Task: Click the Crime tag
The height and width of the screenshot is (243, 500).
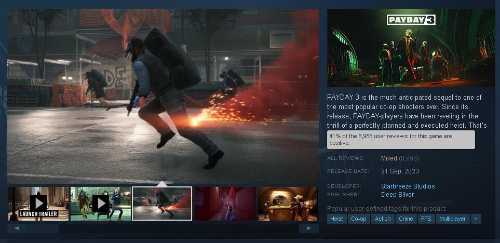Action: [x=406, y=219]
